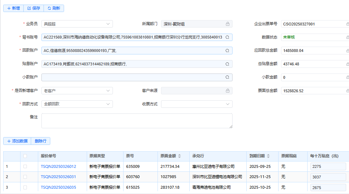Click 添加数据 to add a row
349x194 pixels.
[x=17, y=141]
